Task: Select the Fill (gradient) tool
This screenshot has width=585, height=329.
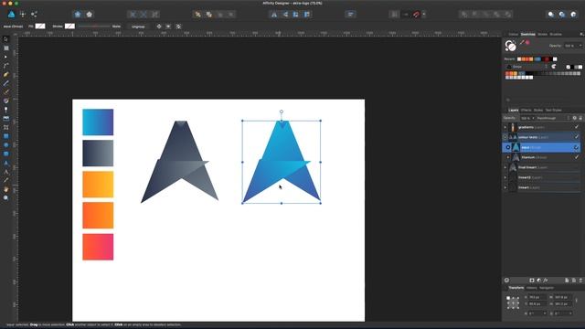Action: point(6,101)
